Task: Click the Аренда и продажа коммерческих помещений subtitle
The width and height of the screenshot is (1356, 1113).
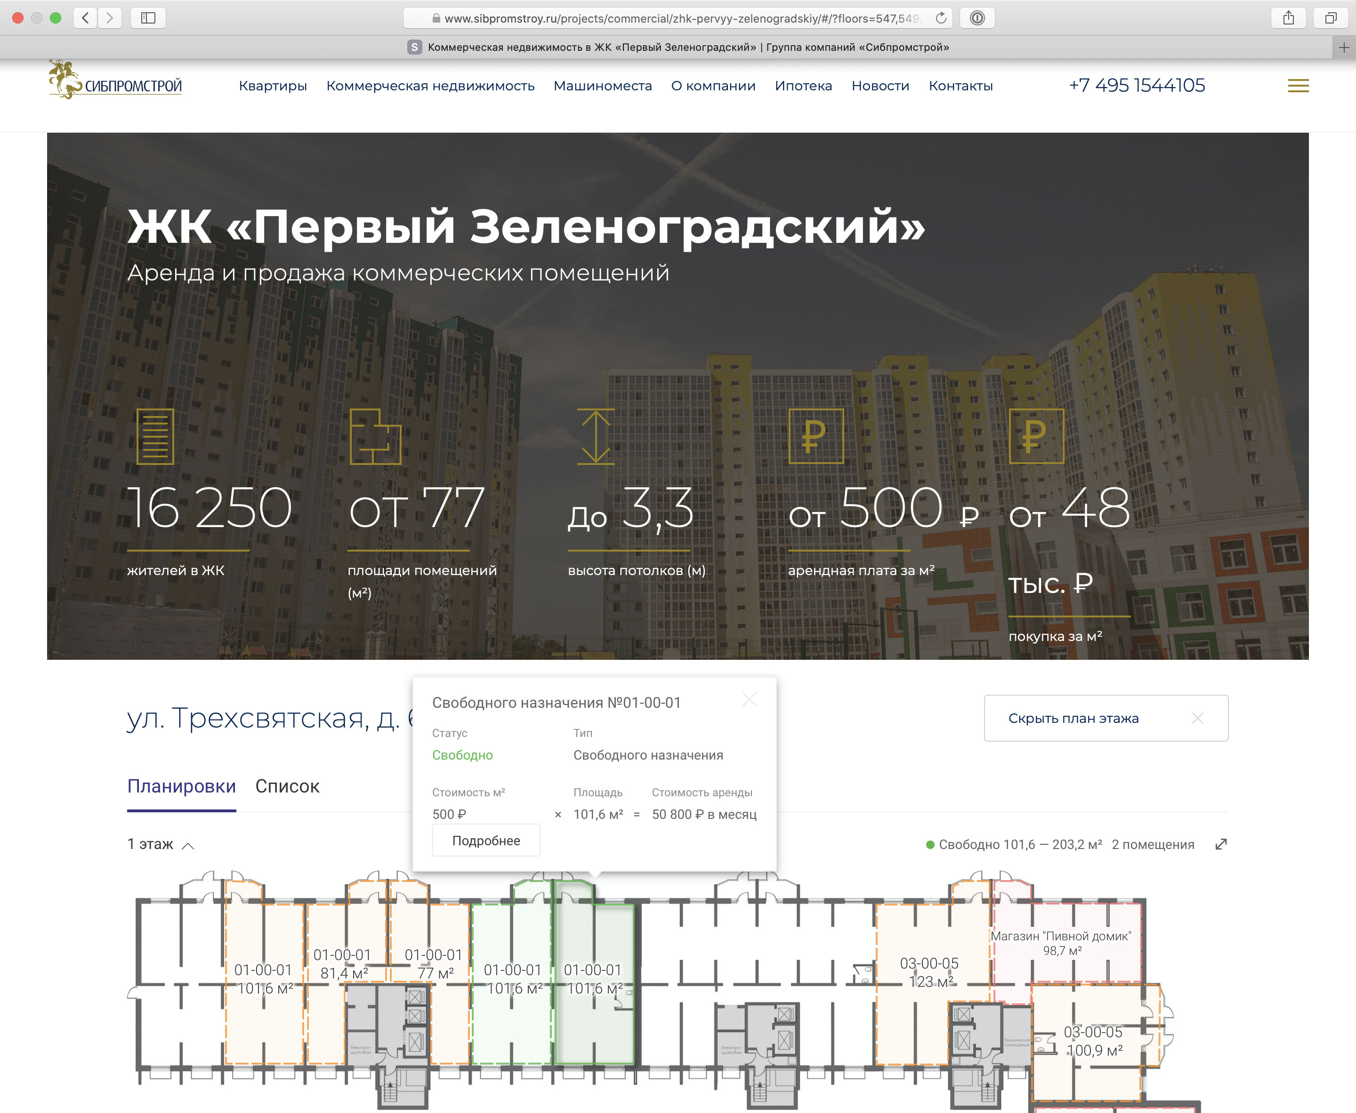Action: [398, 273]
